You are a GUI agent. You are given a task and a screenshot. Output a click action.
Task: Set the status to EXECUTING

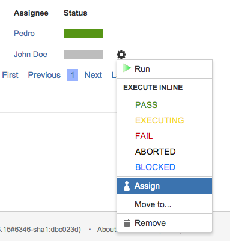point(160,120)
